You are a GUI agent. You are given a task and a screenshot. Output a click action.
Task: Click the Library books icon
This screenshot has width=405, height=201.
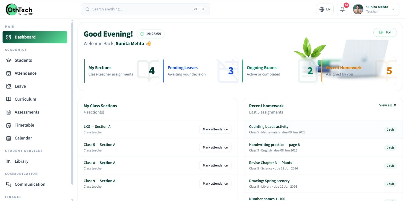point(9,161)
